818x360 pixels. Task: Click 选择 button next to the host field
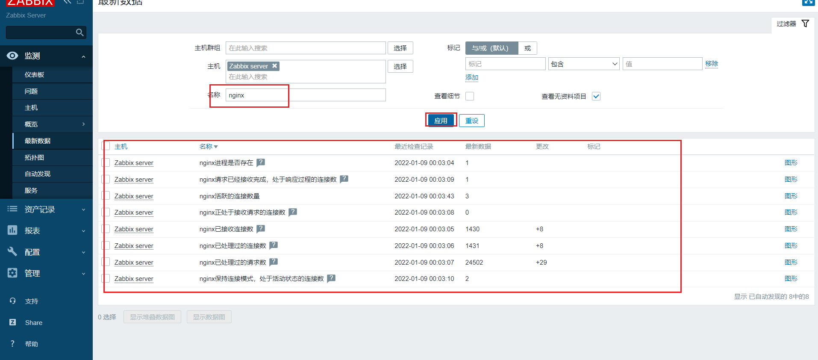(400, 66)
